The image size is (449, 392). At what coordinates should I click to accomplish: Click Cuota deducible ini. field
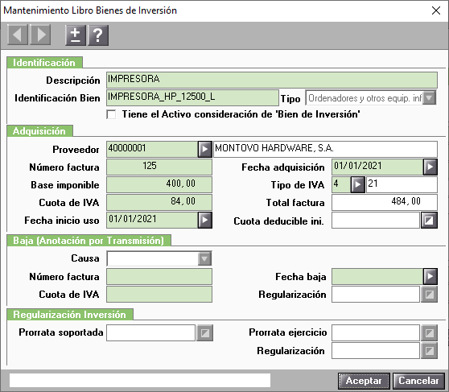pos(376,220)
